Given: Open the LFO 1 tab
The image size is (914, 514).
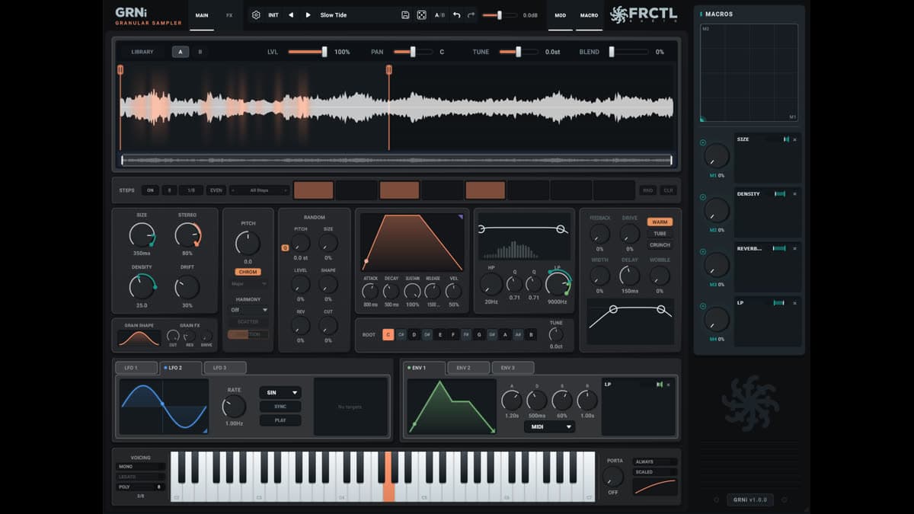Looking at the screenshot, I should click(x=136, y=368).
